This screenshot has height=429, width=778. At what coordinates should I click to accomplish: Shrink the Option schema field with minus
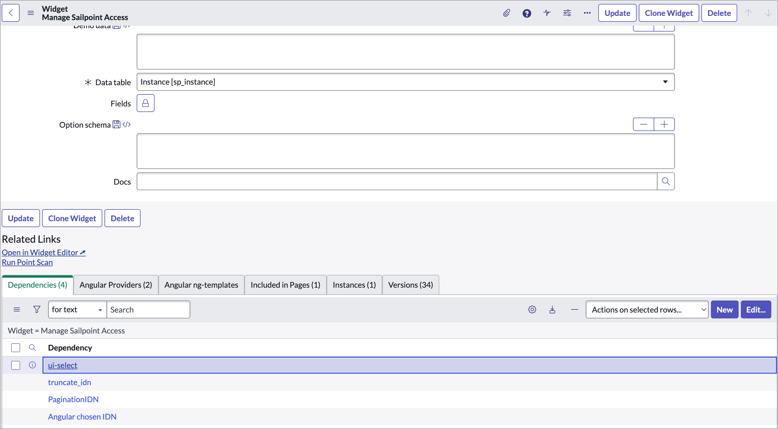[x=644, y=124]
